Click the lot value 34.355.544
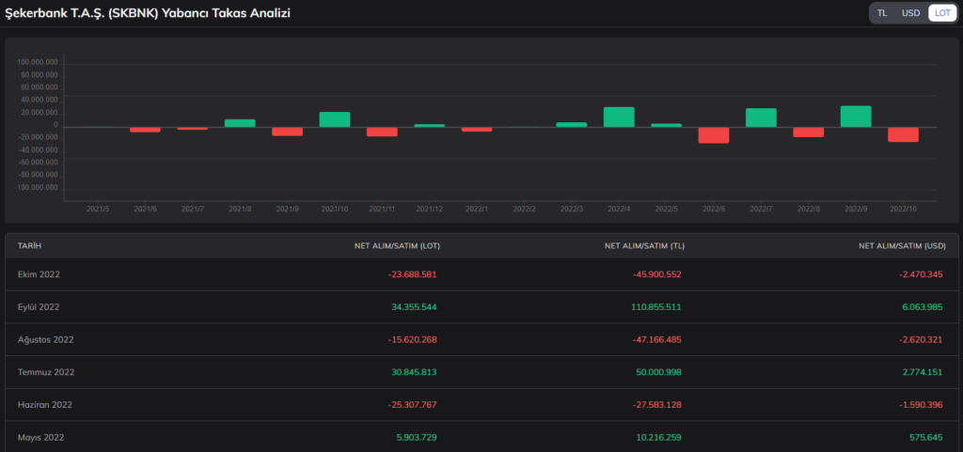 coord(414,306)
